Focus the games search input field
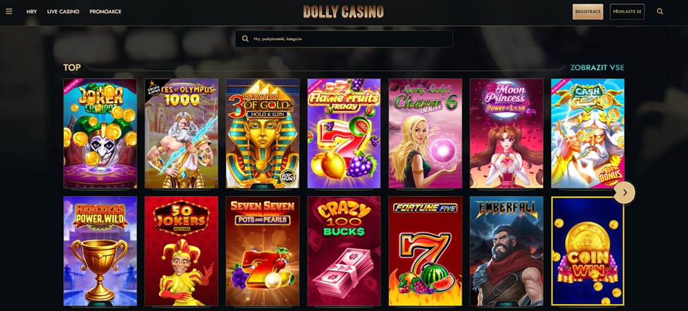Screen dimensions: 688x311 pos(344,39)
